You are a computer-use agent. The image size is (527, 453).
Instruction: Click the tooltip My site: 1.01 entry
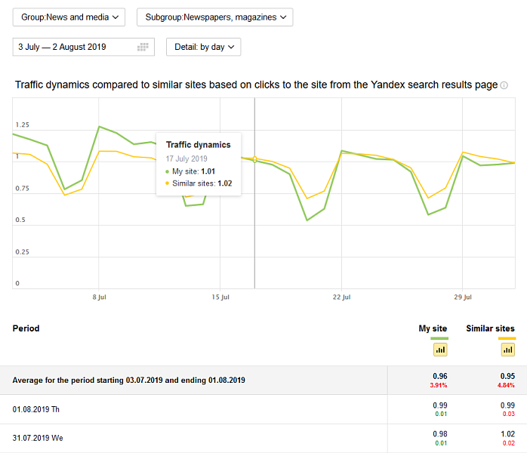190,171
